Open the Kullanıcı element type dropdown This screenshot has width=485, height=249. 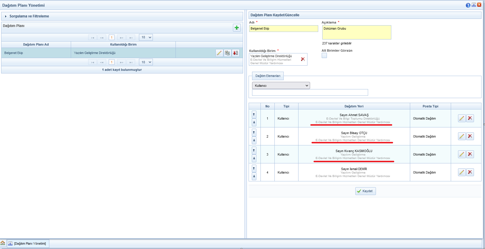tap(281, 86)
